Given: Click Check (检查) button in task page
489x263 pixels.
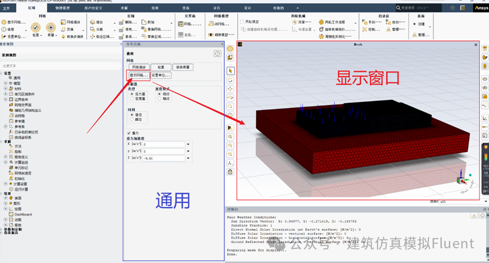Looking at the screenshot, I should click(x=161, y=67).
